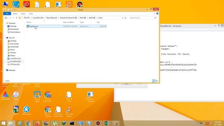Open the File tab in Explorer
Image resolution: width=224 pixels, height=126 pixels.
(7, 14)
